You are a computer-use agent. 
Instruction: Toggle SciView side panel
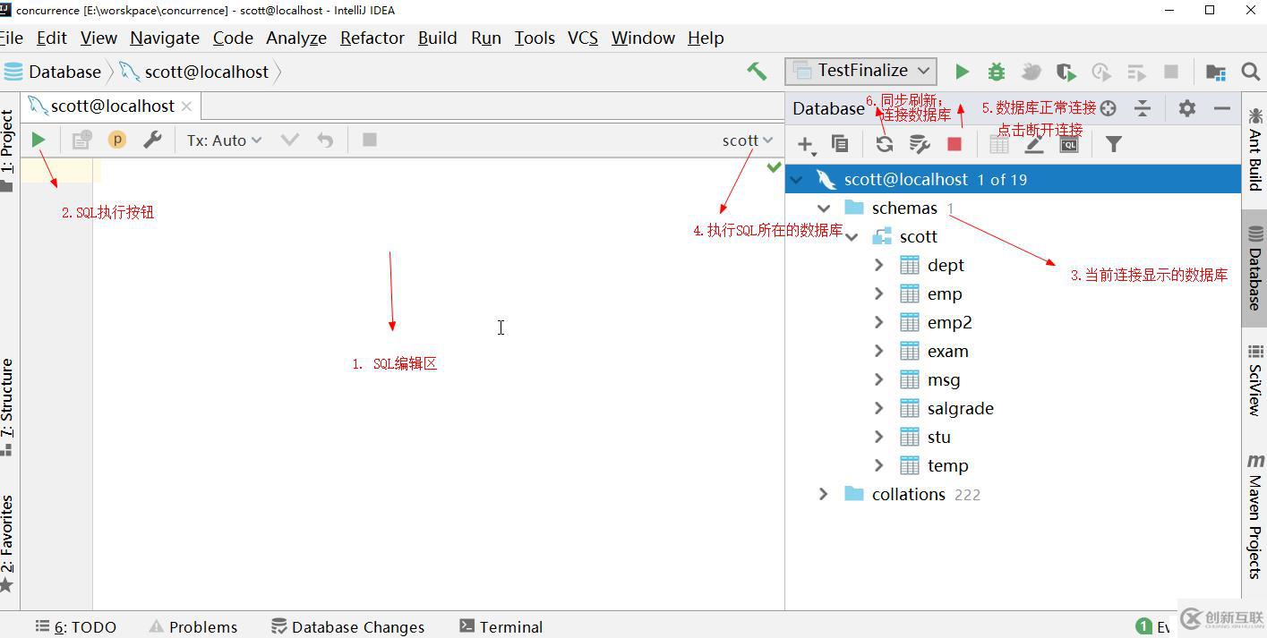1255,381
